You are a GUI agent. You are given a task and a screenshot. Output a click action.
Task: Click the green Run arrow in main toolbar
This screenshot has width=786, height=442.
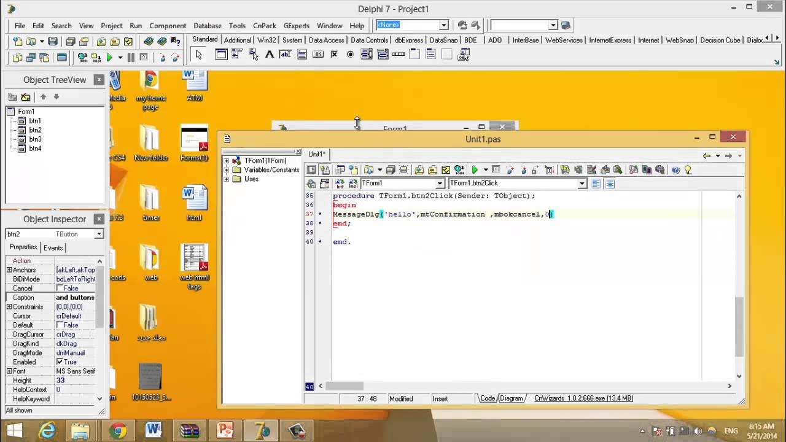[109, 57]
